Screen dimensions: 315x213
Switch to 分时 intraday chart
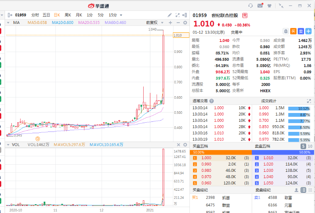click(35, 15)
